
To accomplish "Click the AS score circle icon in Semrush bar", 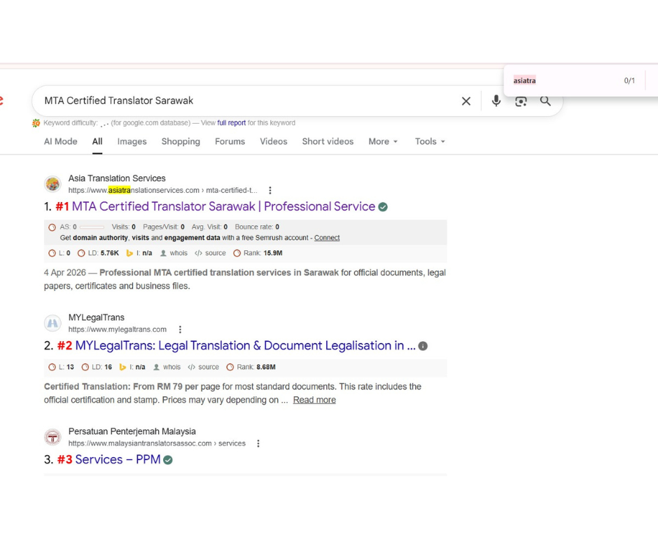I will [x=52, y=227].
